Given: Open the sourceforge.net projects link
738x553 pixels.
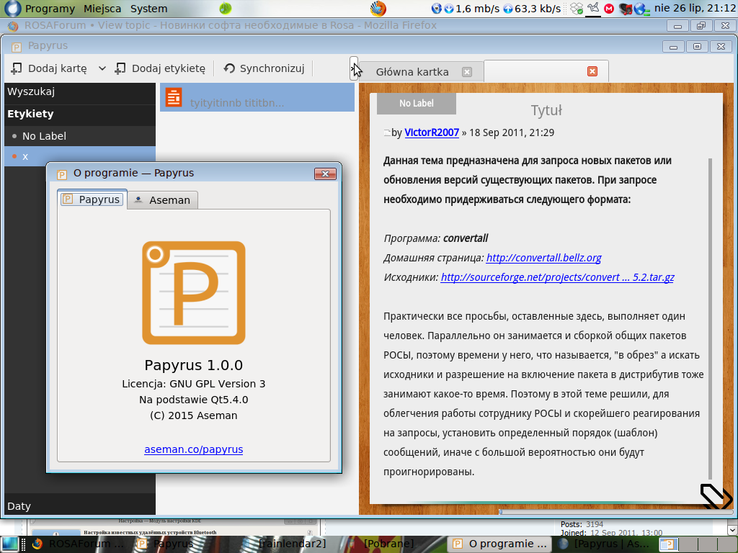Looking at the screenshot, I should (557, 277).
